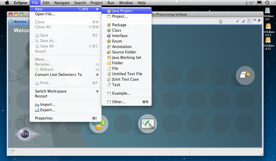The height and width of the screenshot is (161, 276).
Task: Click display menu bar icon
Action: [x=259, y=3]
